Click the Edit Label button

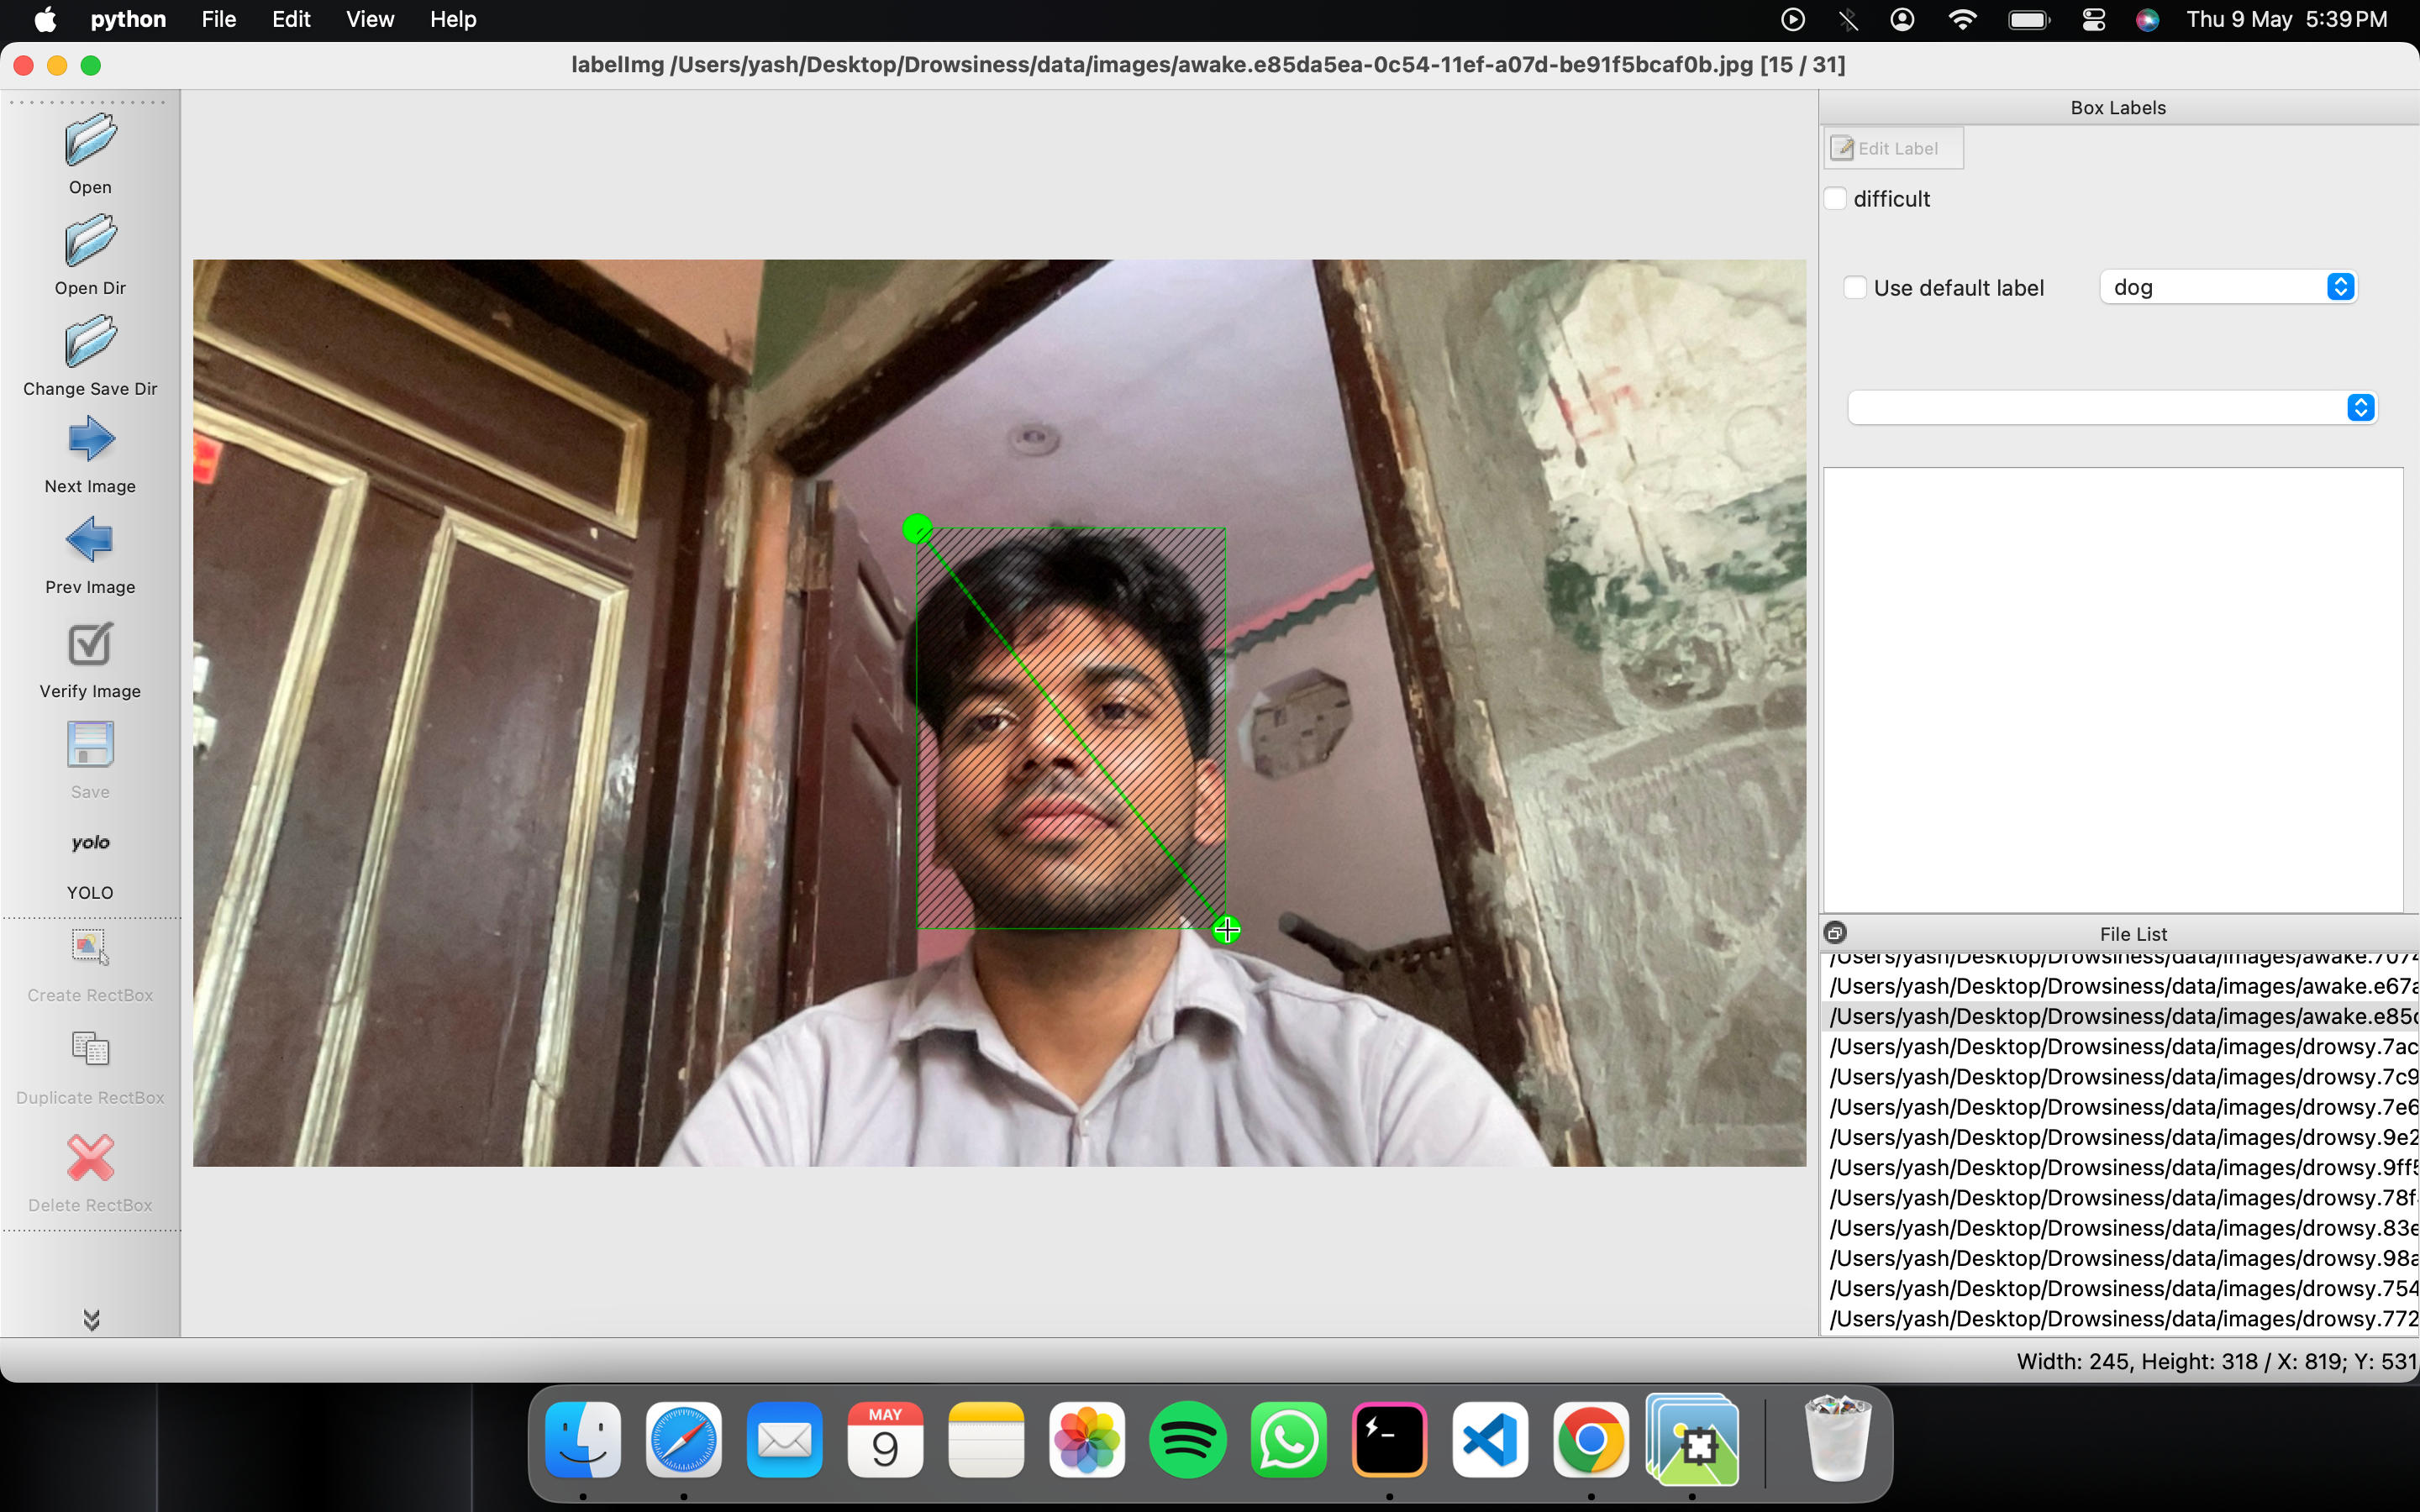click(x=1892, y=149)
